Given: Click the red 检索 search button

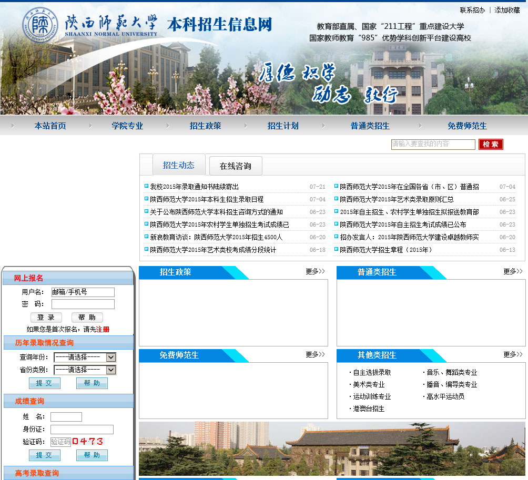Looking at the screenshot, I should [491, 144].
